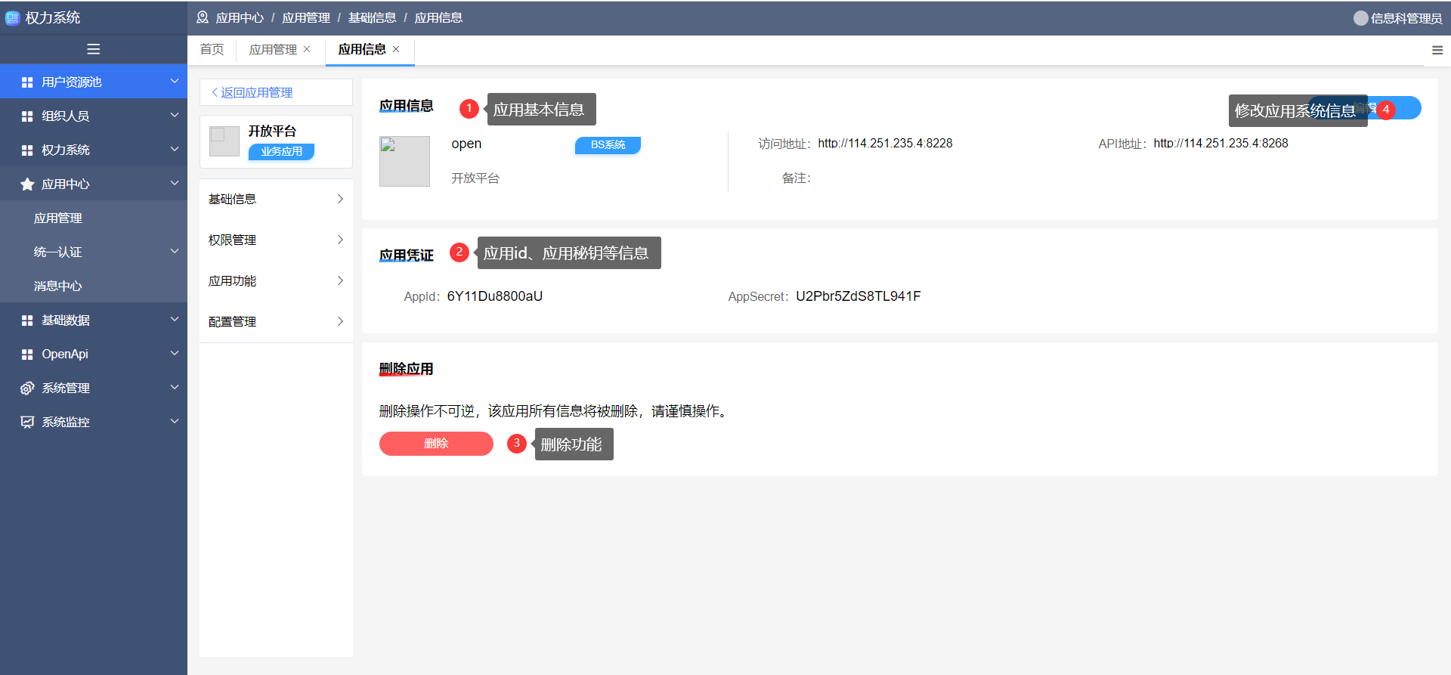Expand the 统一认证 submenu arrow

click(x=174, y=251)
